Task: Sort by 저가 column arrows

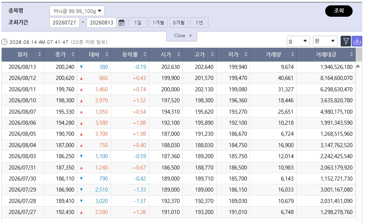Action: pyautogui.click(x=246, y=54)
